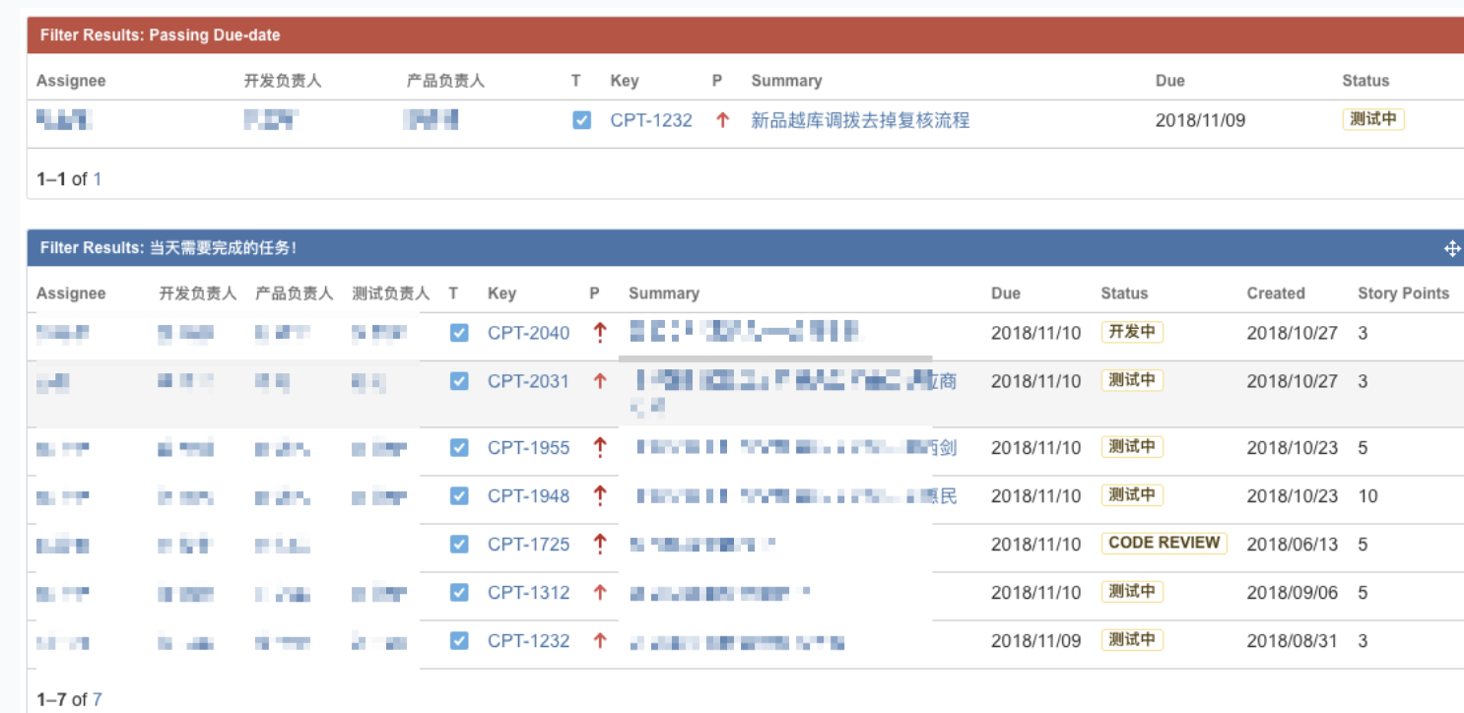Click CPT-1232 task type icon in Passing Due-date gadget
This screenshot has width=1464, height=713.
click(582, 120)
